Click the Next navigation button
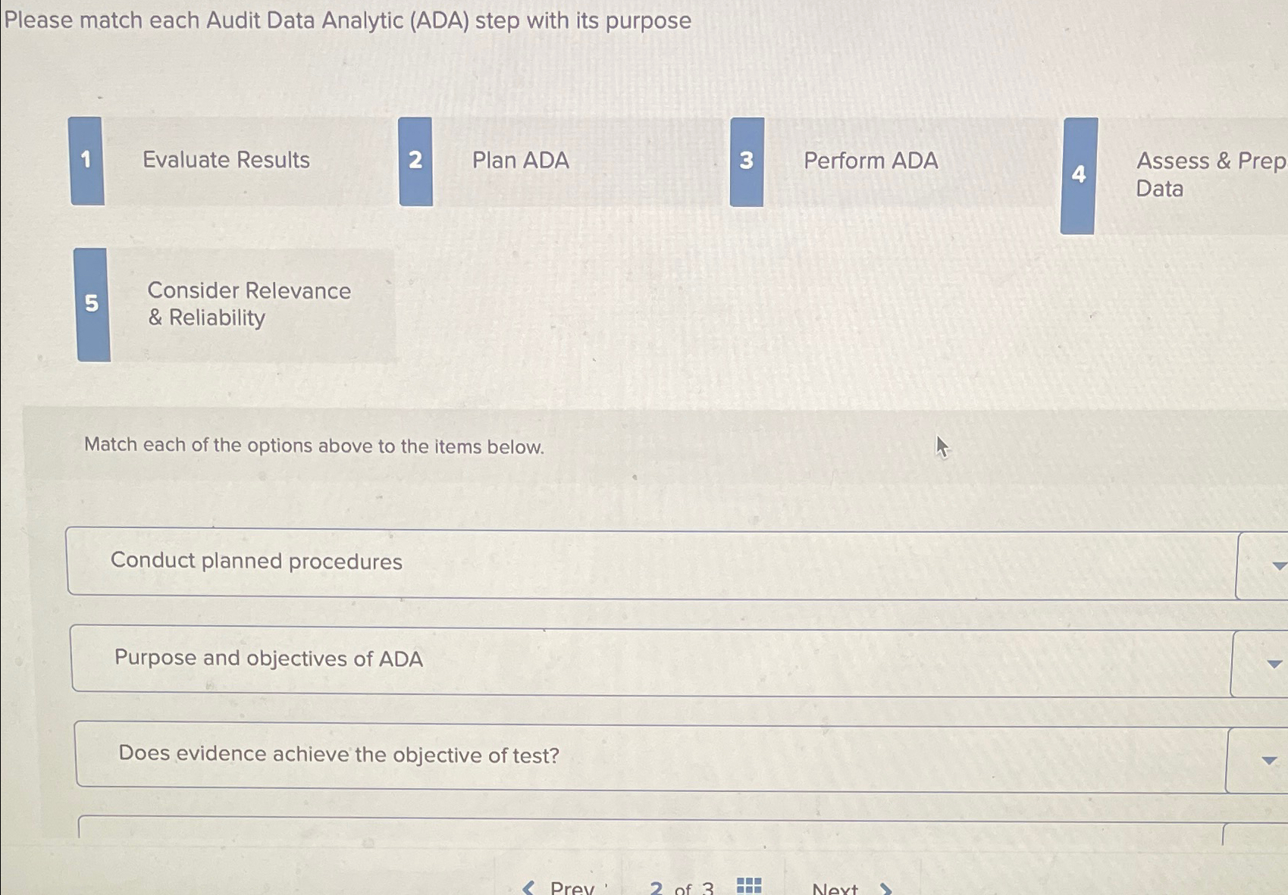Image resolution: width=1288 pixels, height=895 pixels. click(x=835, y=887)
